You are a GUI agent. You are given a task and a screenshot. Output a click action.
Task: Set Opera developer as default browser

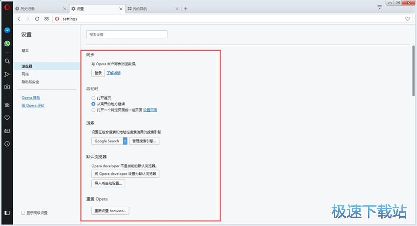[x=125, y=173]
